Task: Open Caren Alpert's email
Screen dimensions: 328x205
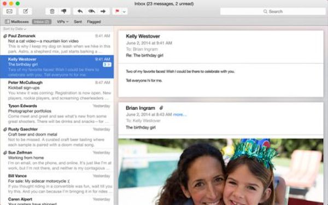Action: 57,200
